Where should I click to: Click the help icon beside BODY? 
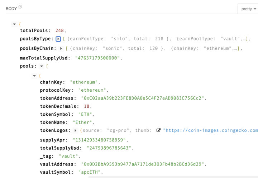(20, 7)
